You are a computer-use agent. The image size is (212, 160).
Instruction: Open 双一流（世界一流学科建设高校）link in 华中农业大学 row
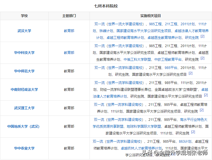point(117,142)
